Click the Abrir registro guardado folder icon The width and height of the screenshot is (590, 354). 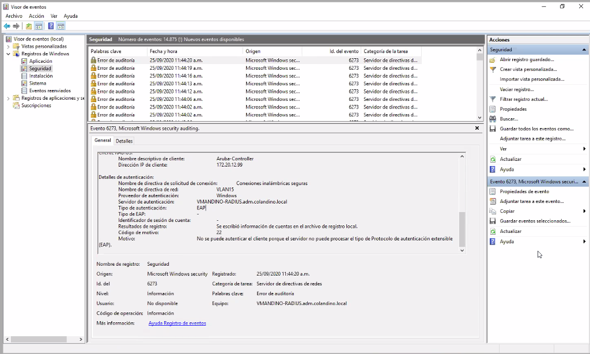(493, 59)
